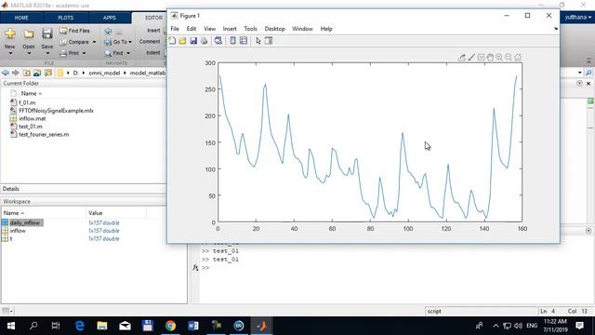Image resolution: width=595 pixels, height=335 pixels.
Task: Open Property Inspector icon in Figure toolbar
Action: coord(269,41)
